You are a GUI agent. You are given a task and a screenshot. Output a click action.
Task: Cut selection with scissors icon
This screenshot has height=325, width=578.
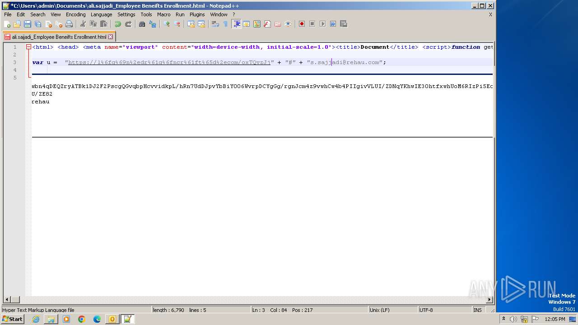click(x=83, y=24)
